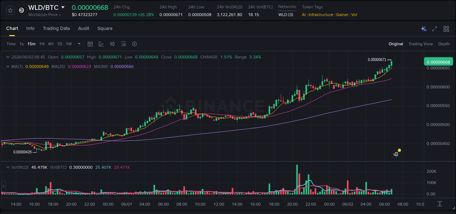Click the Vol token tag

point(354,15)
